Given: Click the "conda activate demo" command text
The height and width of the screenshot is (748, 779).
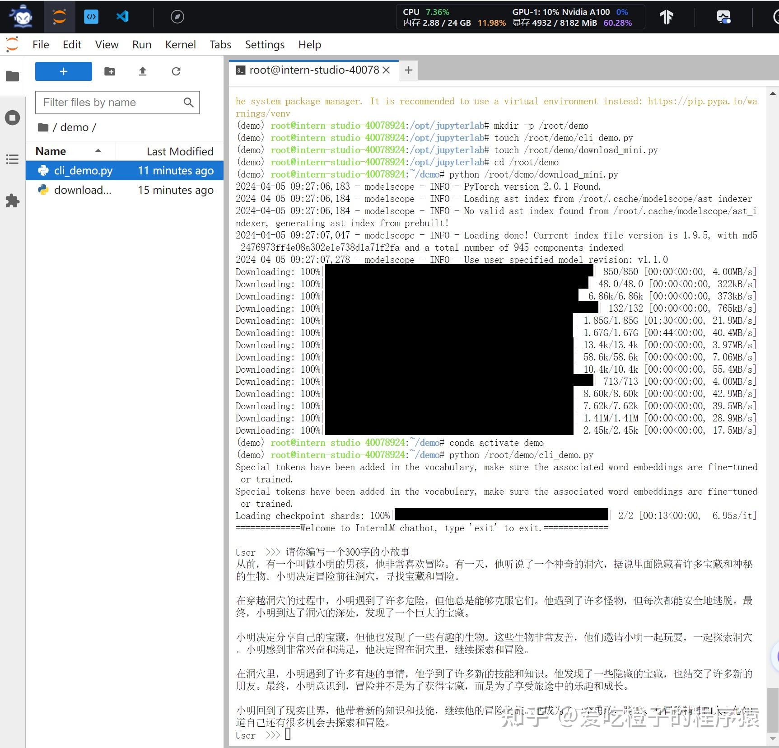Looking at the screenshot, I should coord(496,443).
